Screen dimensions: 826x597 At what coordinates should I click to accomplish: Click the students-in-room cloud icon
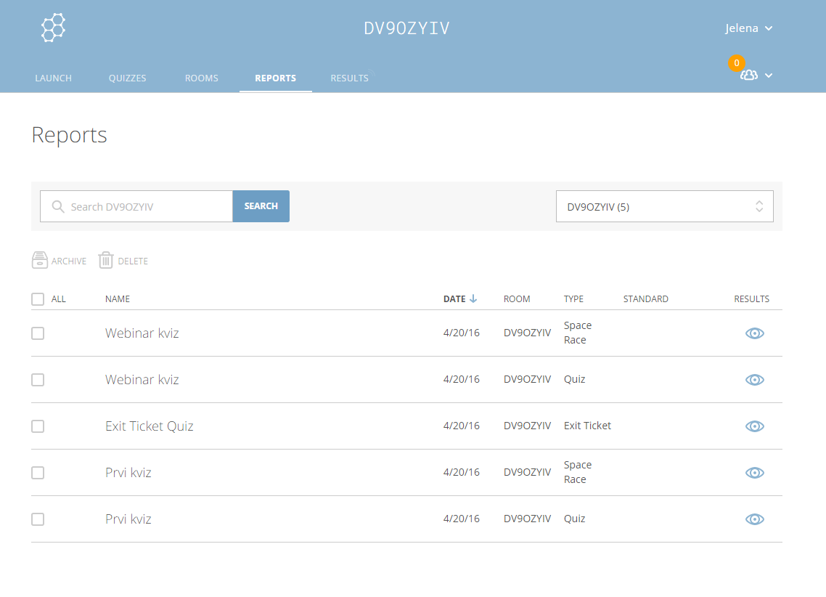point(748,75)
